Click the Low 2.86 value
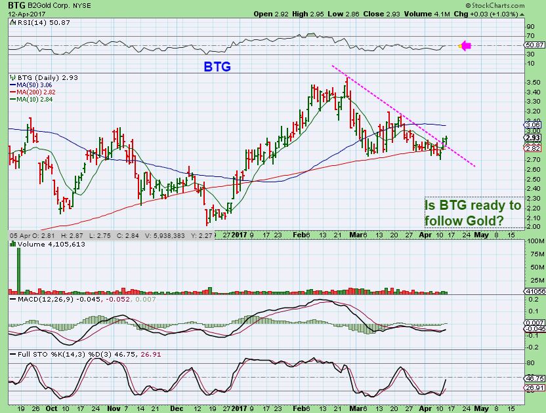The image size is (546, 413). [x=344, y=14]
